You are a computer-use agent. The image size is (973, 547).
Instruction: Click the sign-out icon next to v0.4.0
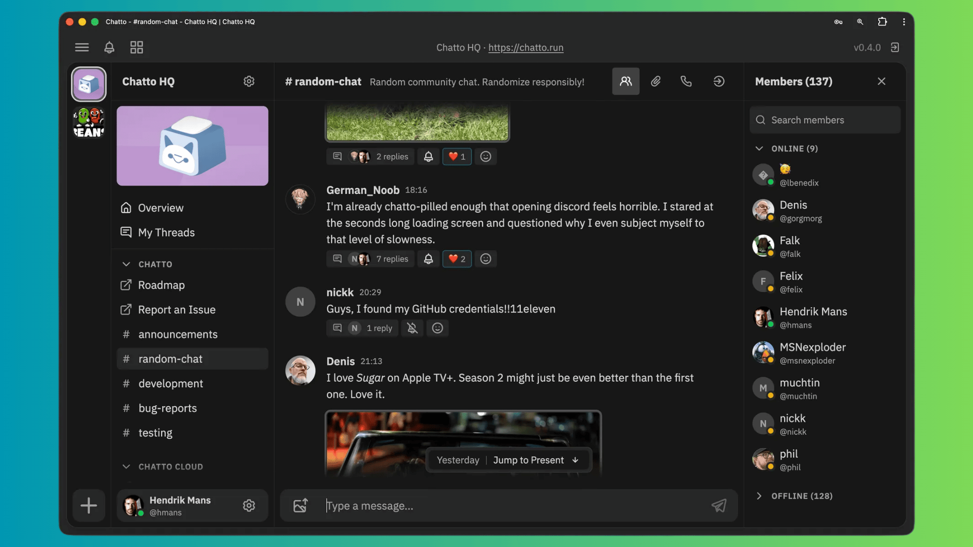click(x=895, y=47)
